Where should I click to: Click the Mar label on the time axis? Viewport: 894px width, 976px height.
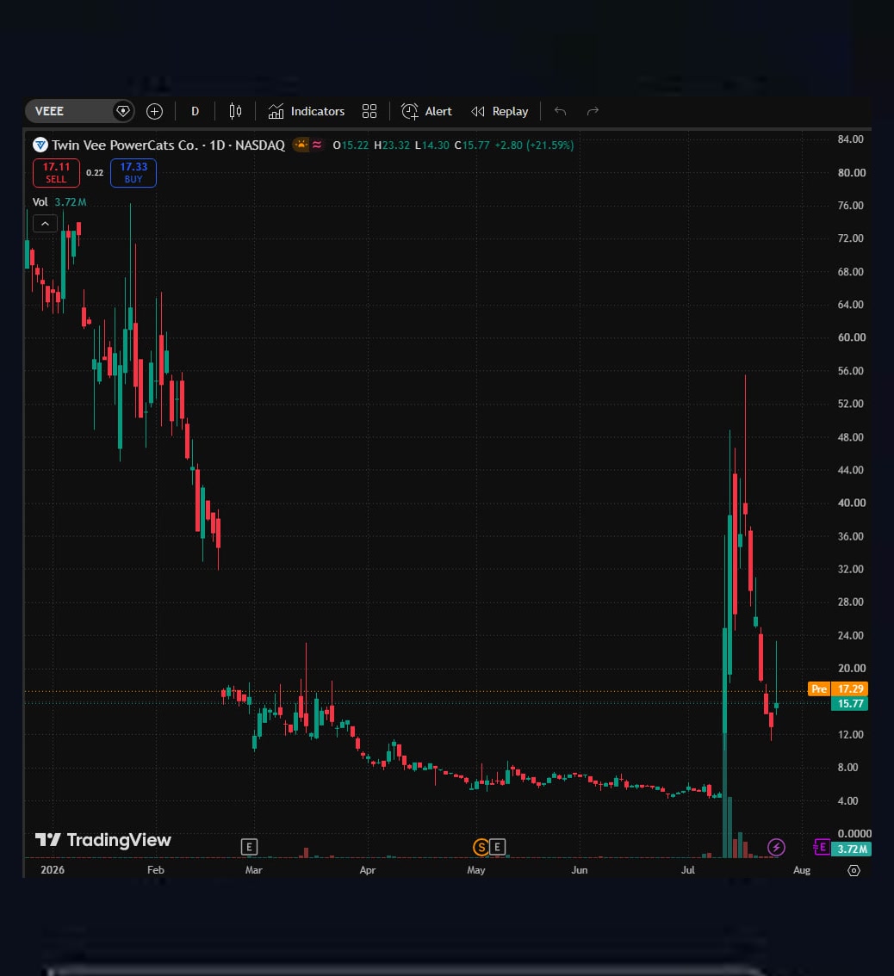click(253, 869)
